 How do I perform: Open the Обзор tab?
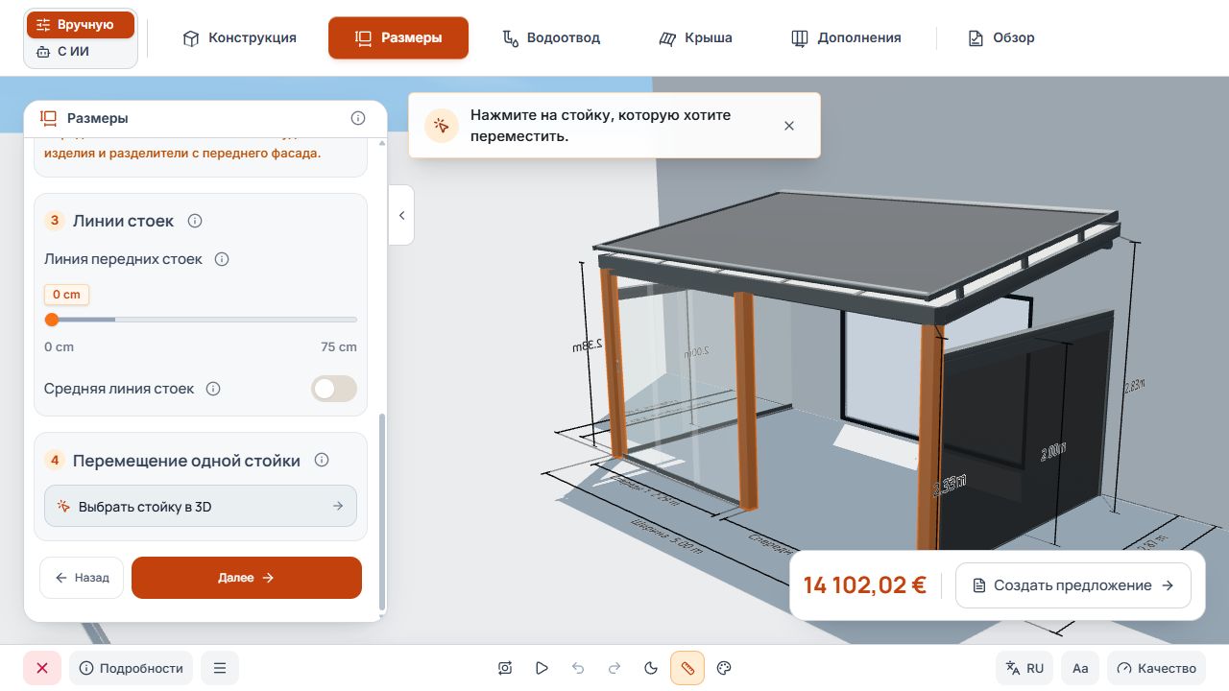[1001, 38]
